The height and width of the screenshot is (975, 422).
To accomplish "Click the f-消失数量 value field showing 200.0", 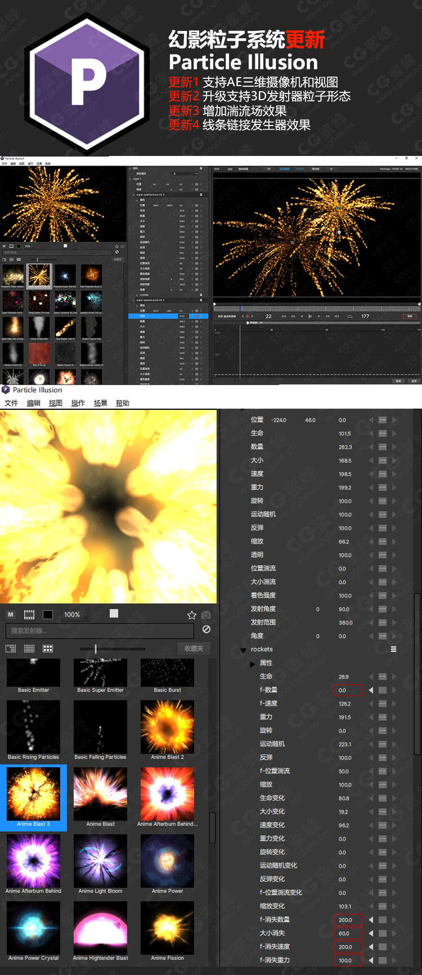I will coord(348,920).
